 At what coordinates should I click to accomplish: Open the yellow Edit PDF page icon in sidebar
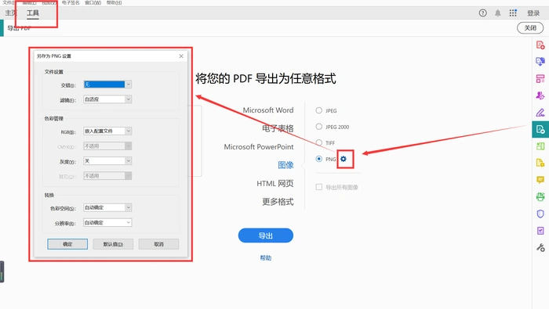point(540,163)
